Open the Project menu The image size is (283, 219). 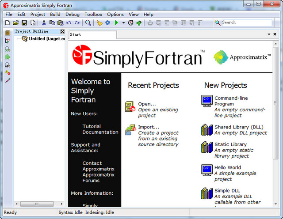(x=38, y=15)
